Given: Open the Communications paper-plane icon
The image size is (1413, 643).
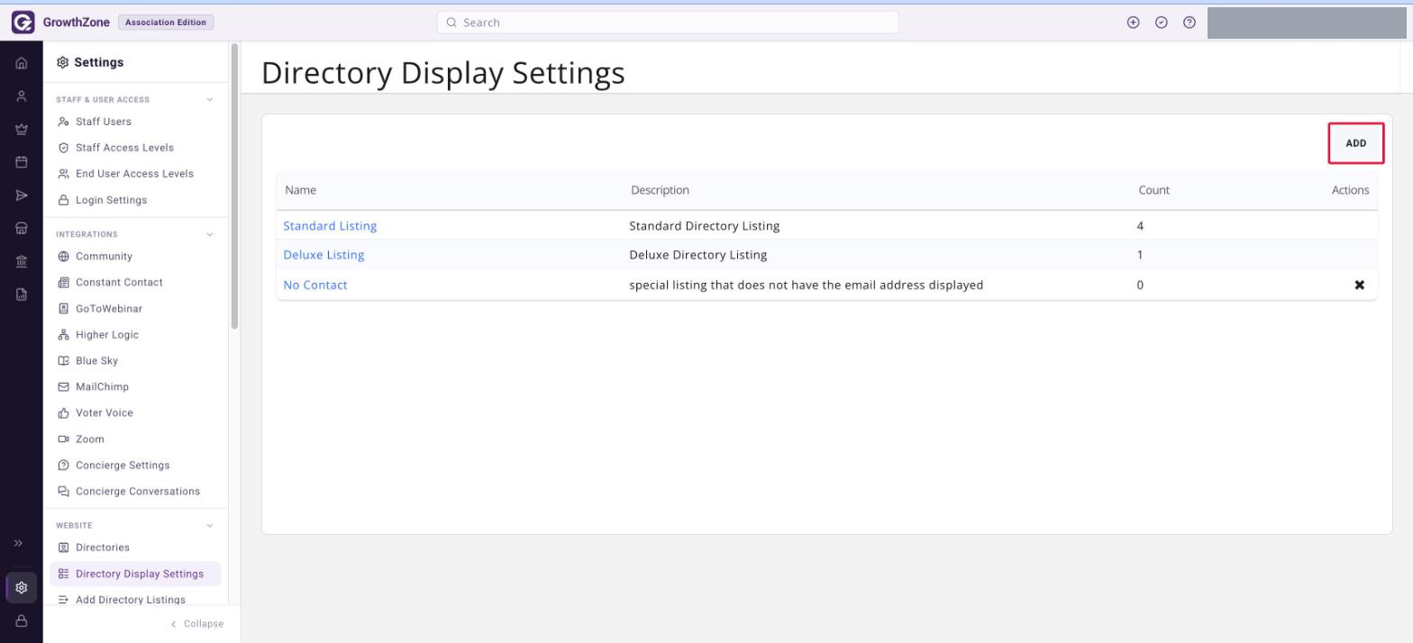Looking at the screenshot, I should click(x=22, y=195).
